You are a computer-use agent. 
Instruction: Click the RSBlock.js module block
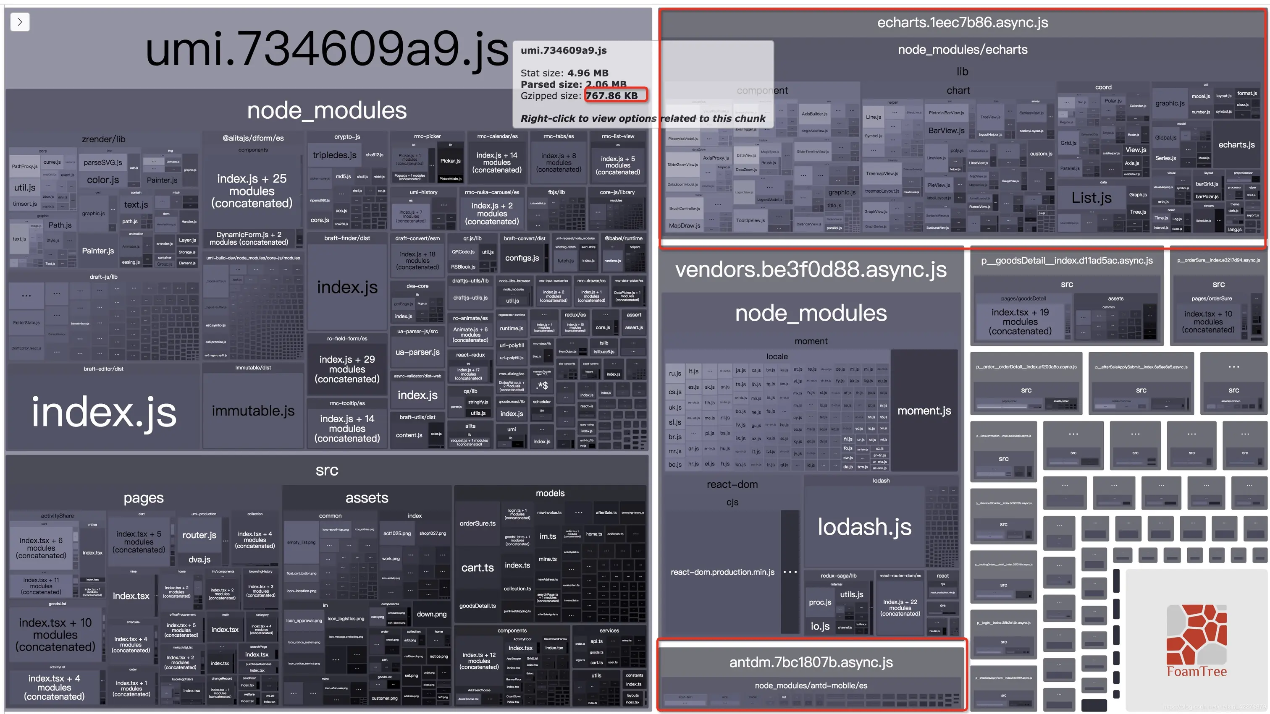(463, 267)
